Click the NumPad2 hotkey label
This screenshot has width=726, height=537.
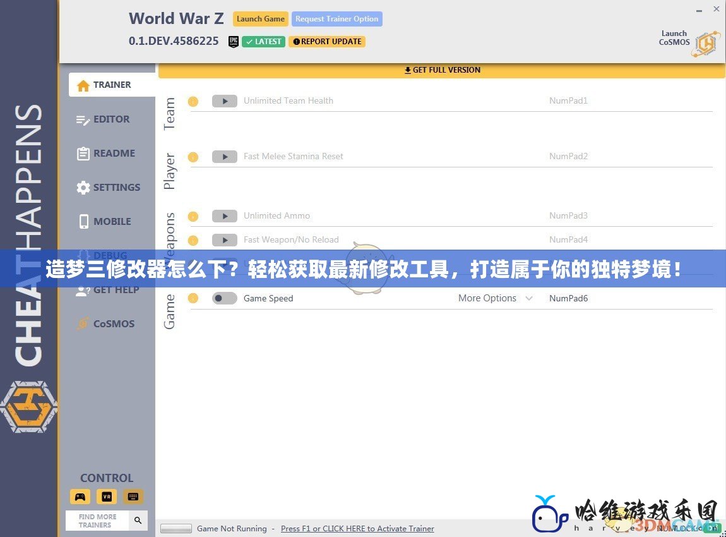[x=568, y=157]
